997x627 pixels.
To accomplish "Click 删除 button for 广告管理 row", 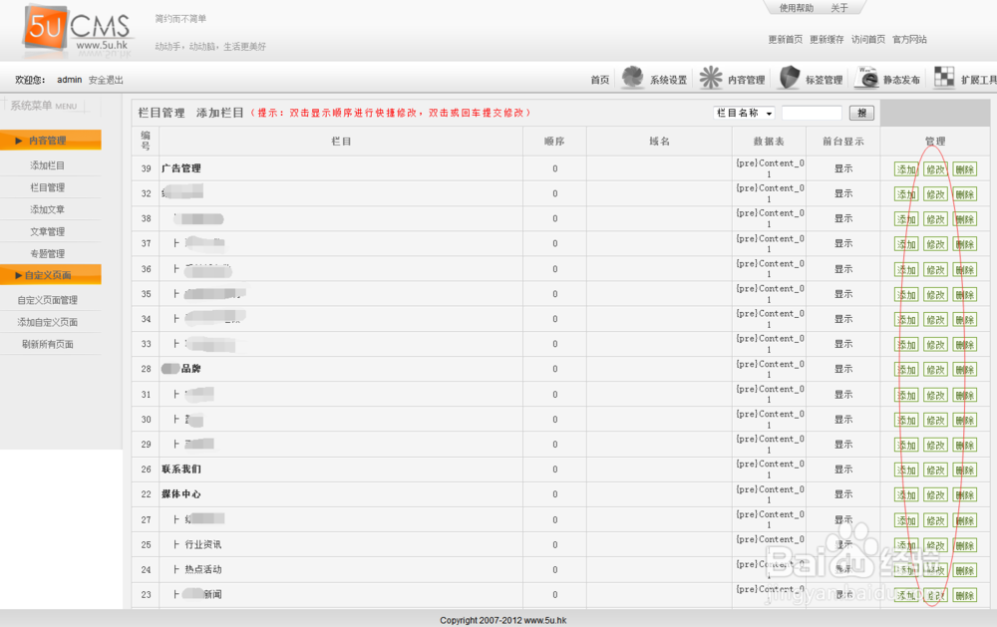I will tap(964, 169).
